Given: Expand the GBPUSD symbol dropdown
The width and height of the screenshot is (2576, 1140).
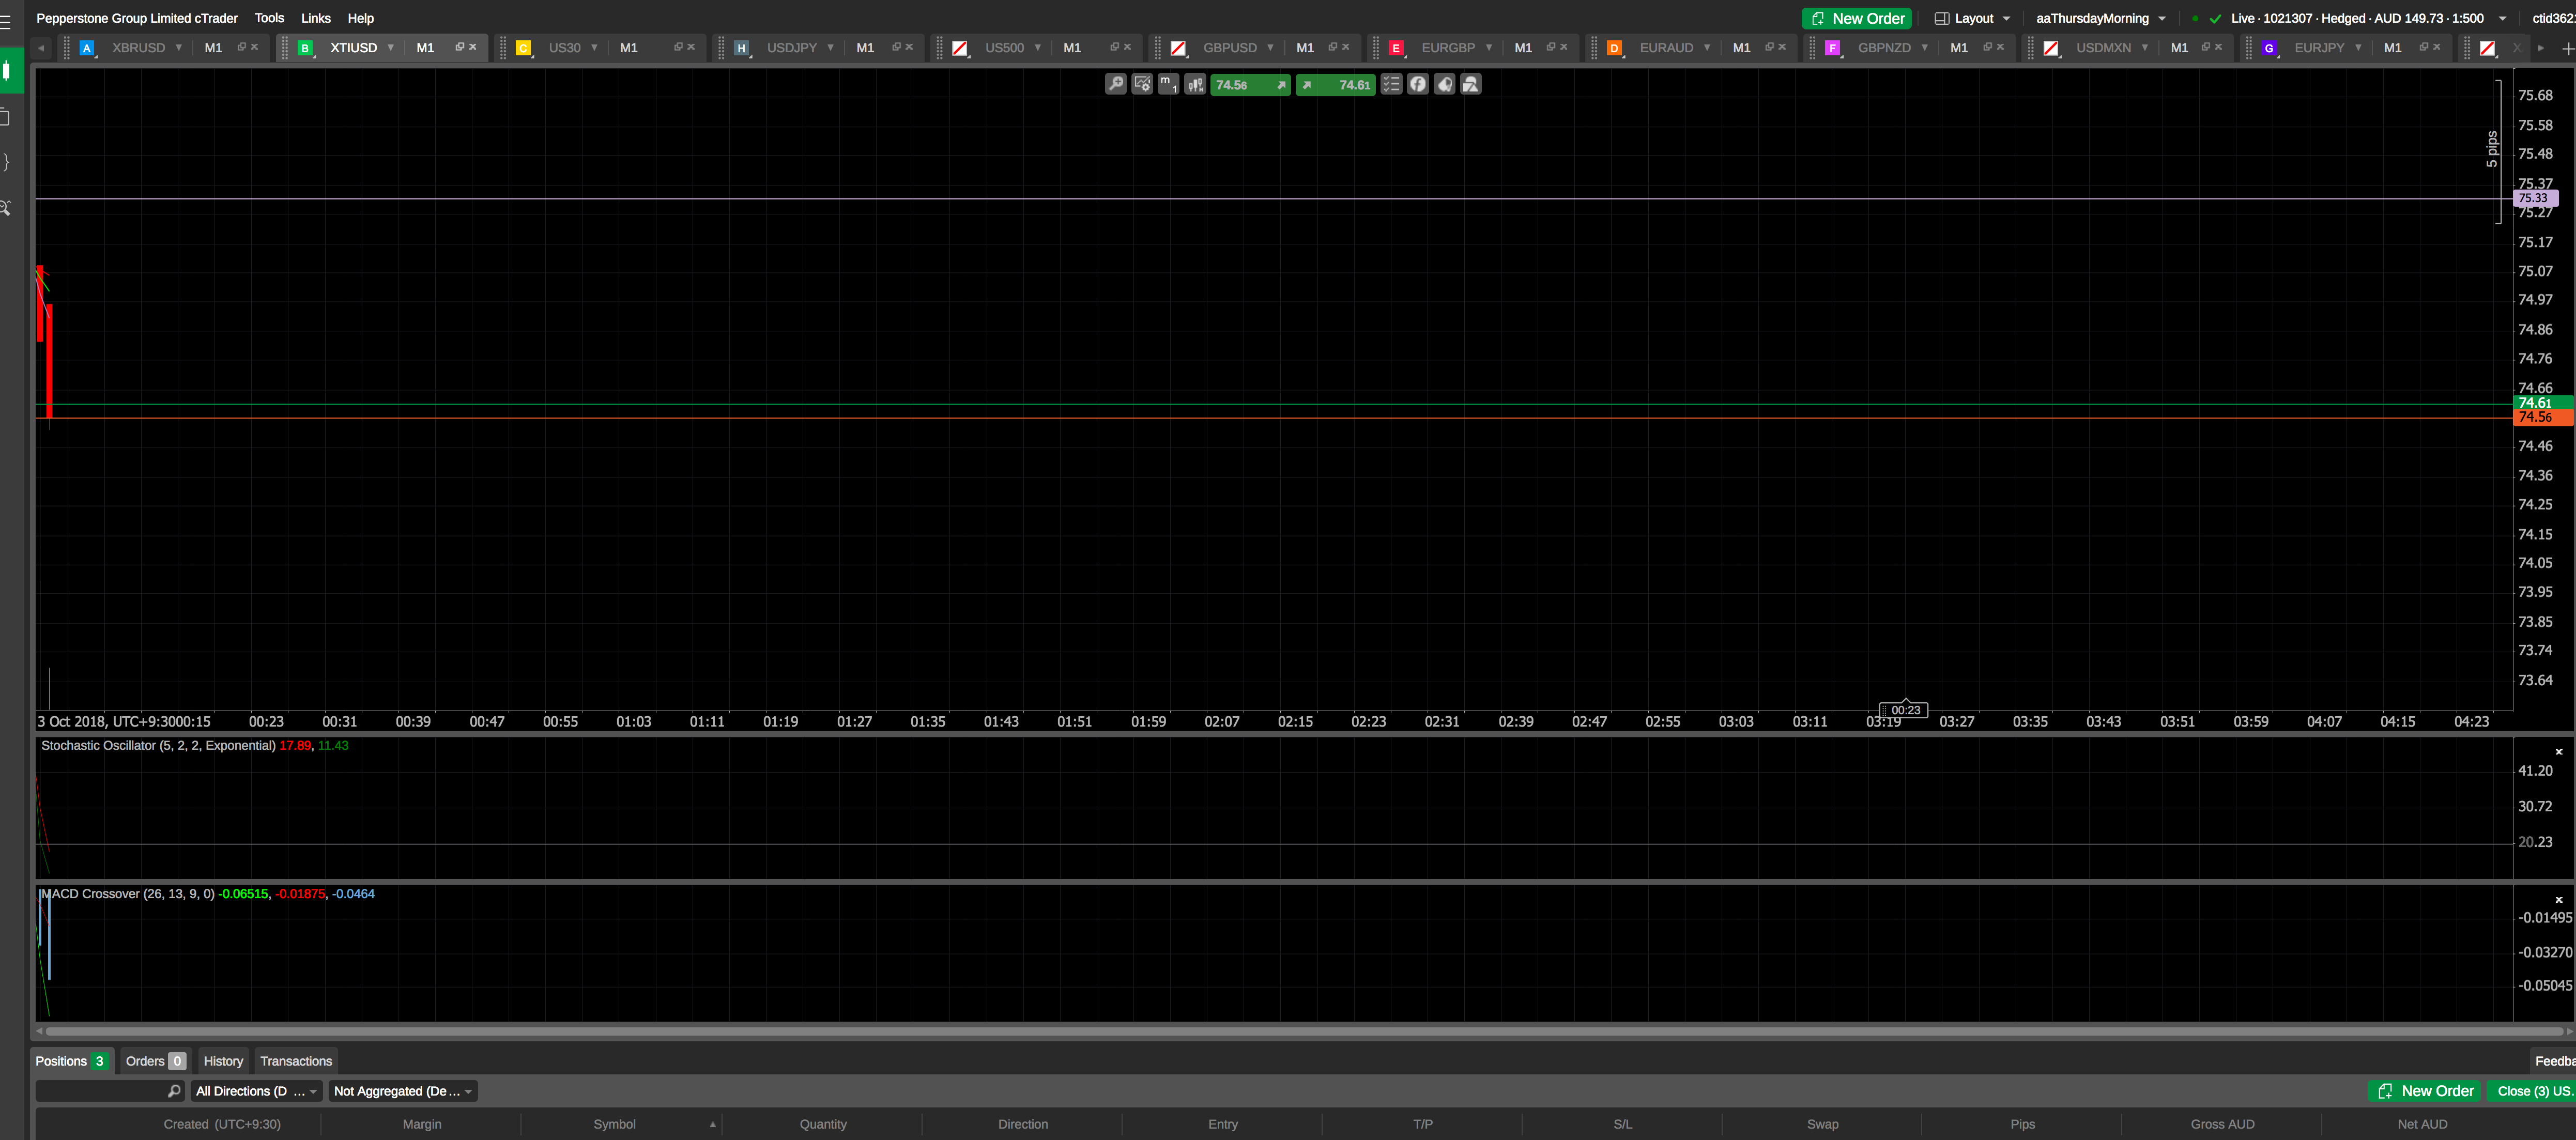Looking at the screenshot, I should (x=1270, y=47).
